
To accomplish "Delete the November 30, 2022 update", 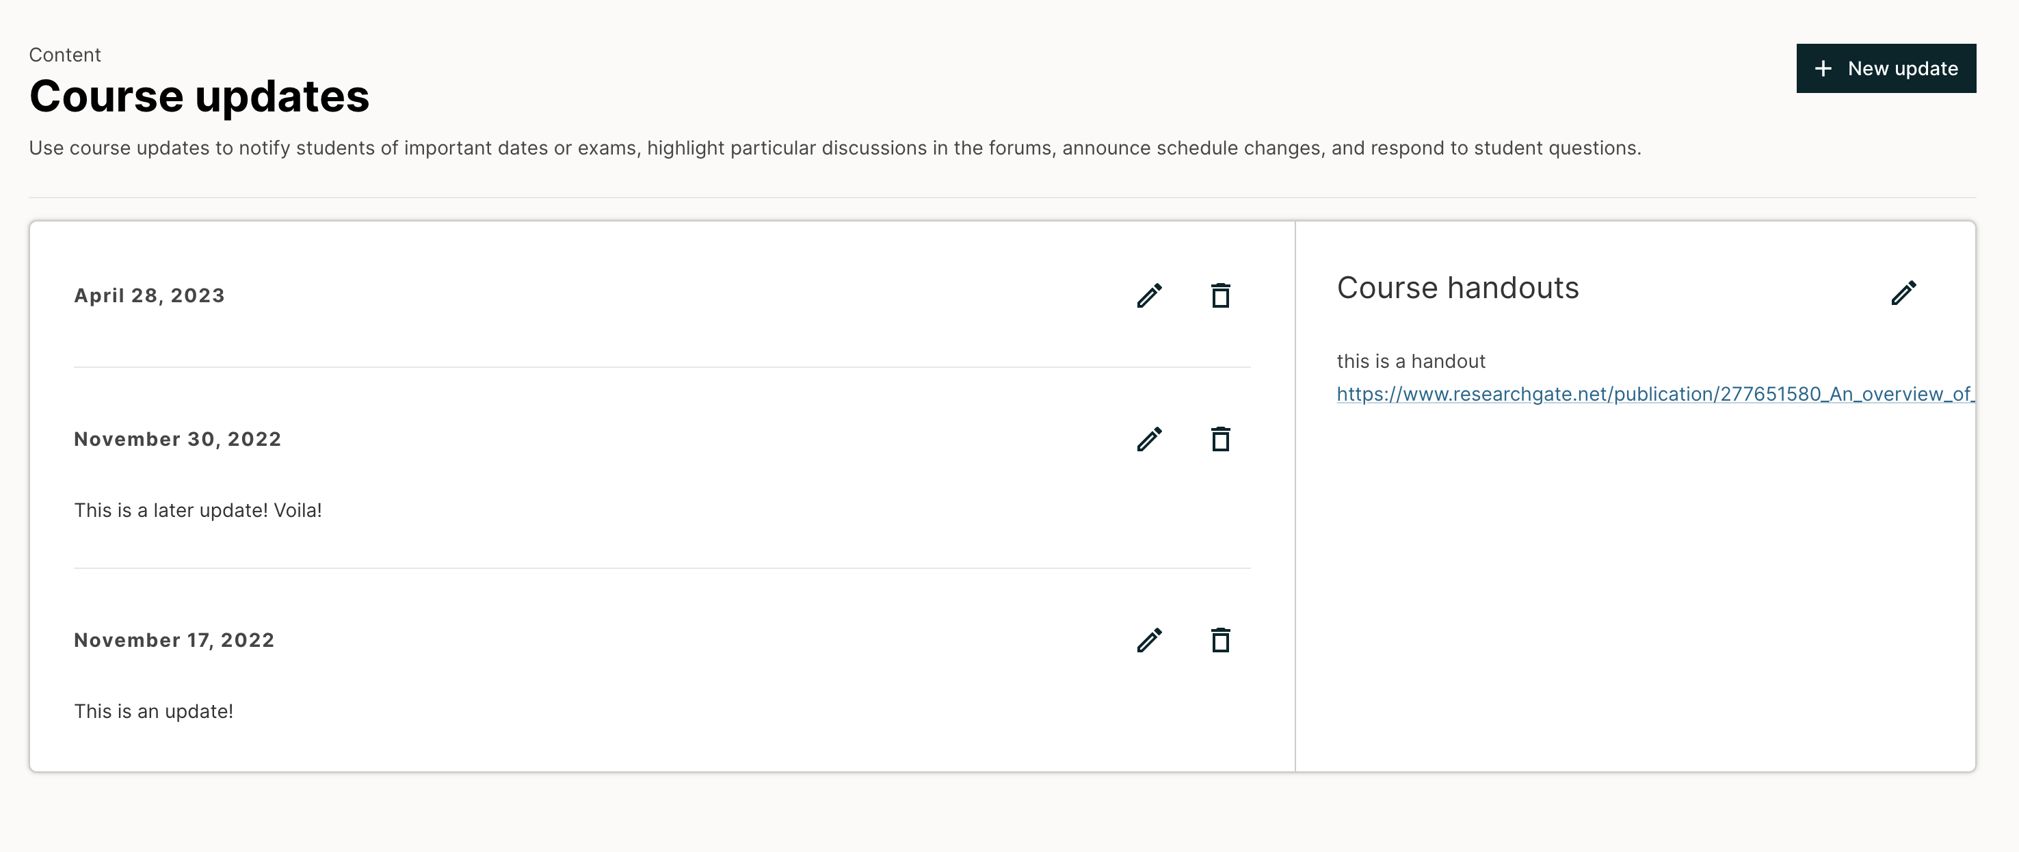I will [1221, 439].
